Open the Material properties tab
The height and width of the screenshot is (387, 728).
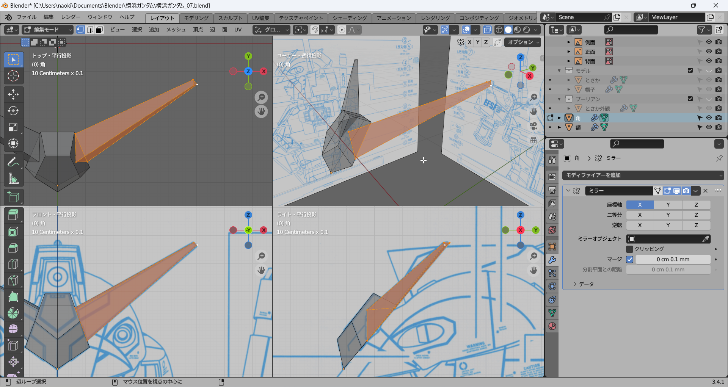[x=552, y=326]
